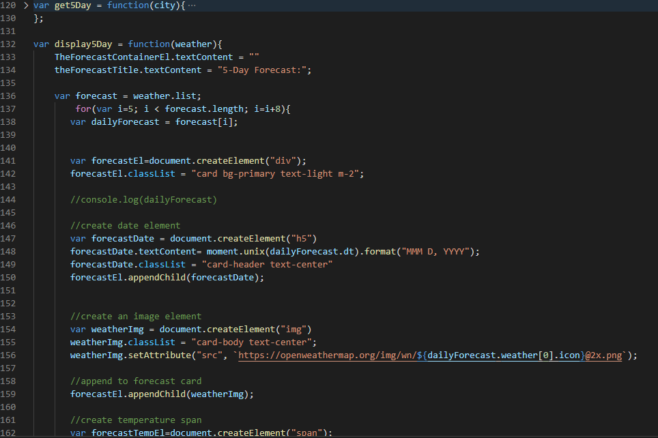Click appendChild(weatherImg) on line 159
Image resolution: width=658 pixels, height=438 pixels.
(188, 394)
